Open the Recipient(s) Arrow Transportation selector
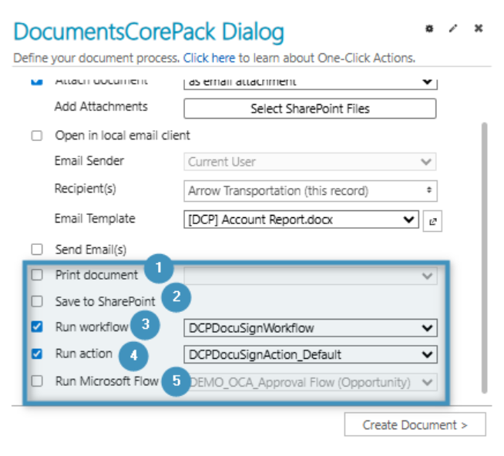This screenshot has height=456, width=504. pyautogui.click(x=311, y=191)
